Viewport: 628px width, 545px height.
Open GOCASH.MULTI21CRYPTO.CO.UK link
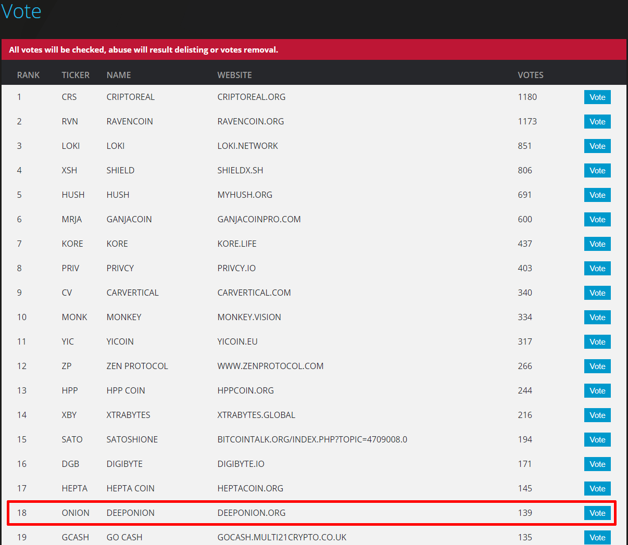point(282,537)
